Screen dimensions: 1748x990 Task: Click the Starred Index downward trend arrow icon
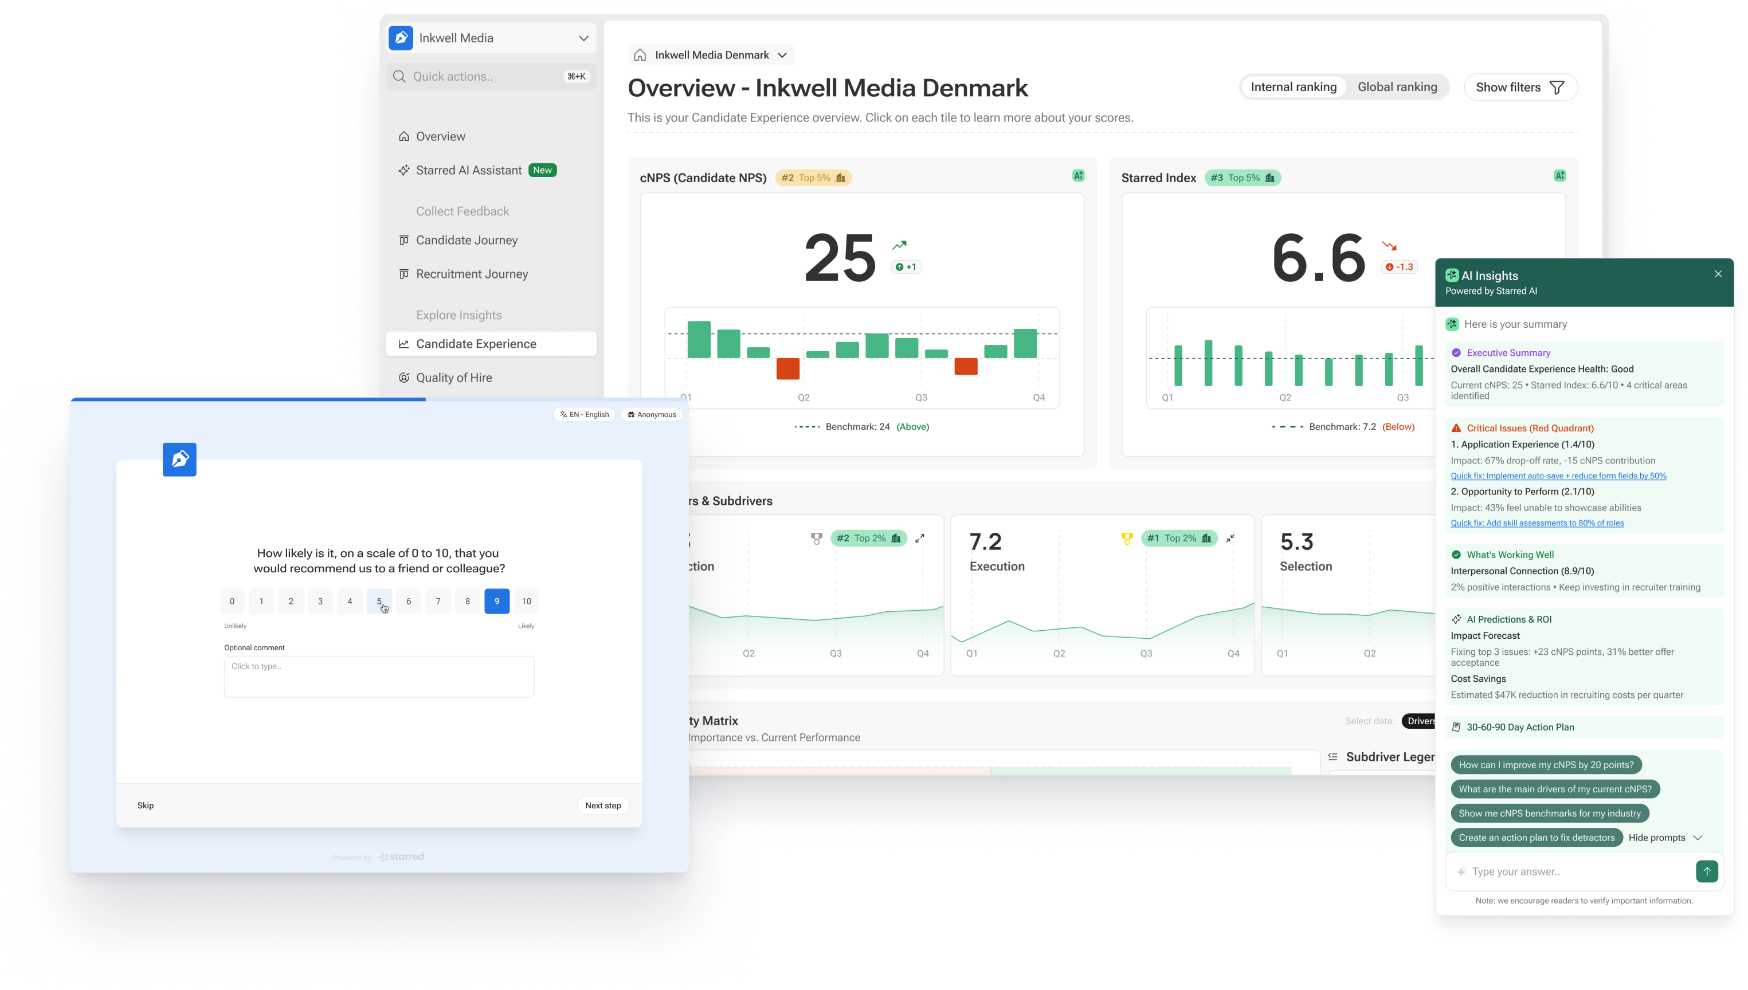click(x=1389, y=245)
